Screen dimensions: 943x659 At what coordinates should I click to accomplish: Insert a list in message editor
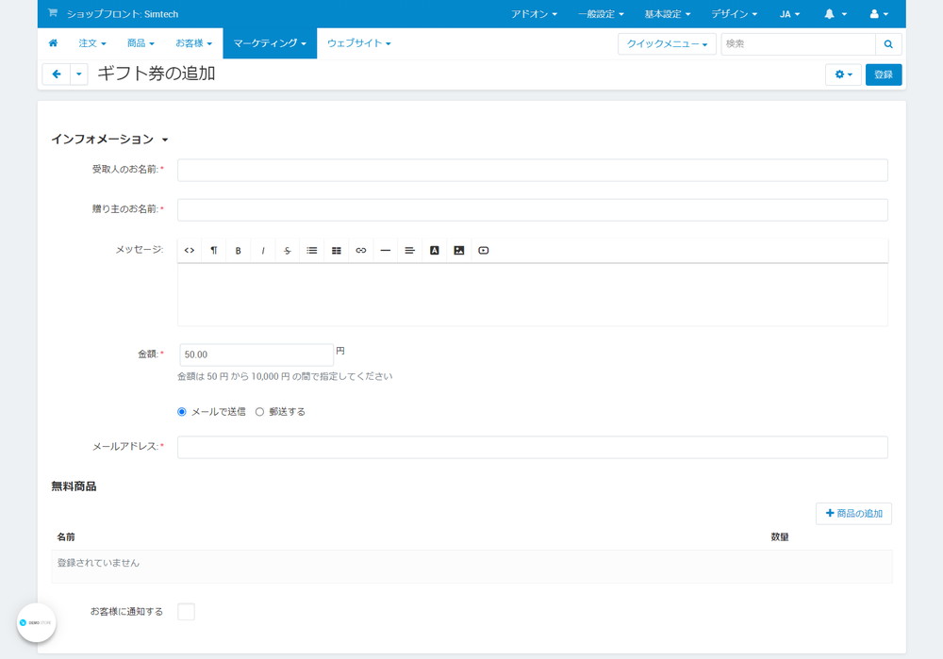tap(311, 251)
